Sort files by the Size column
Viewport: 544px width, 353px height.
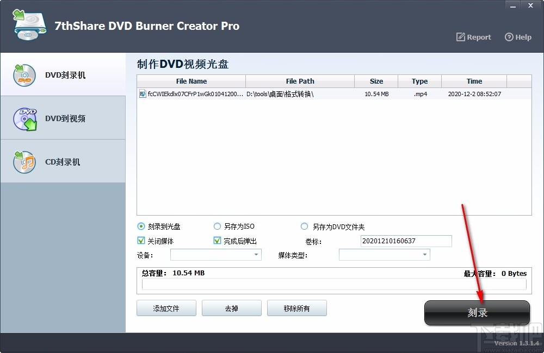click(376, 81)
